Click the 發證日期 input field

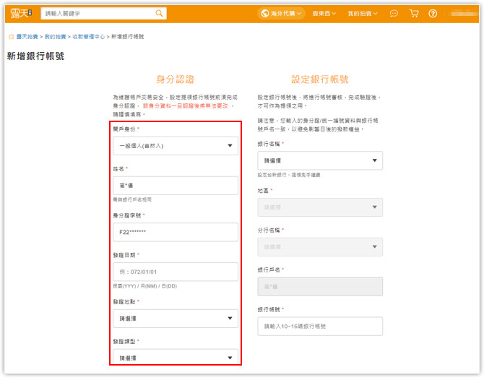(176, 272)
